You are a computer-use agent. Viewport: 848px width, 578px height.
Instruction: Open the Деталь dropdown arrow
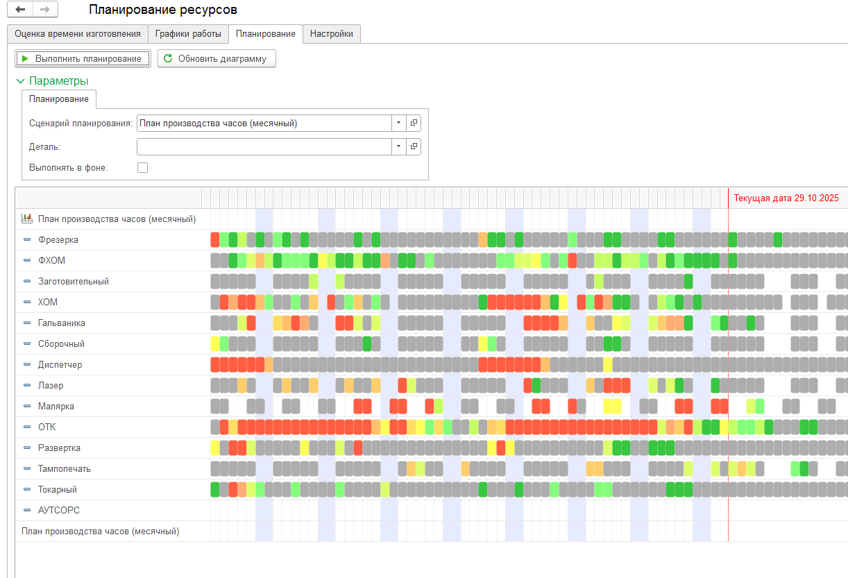(398, 146)
